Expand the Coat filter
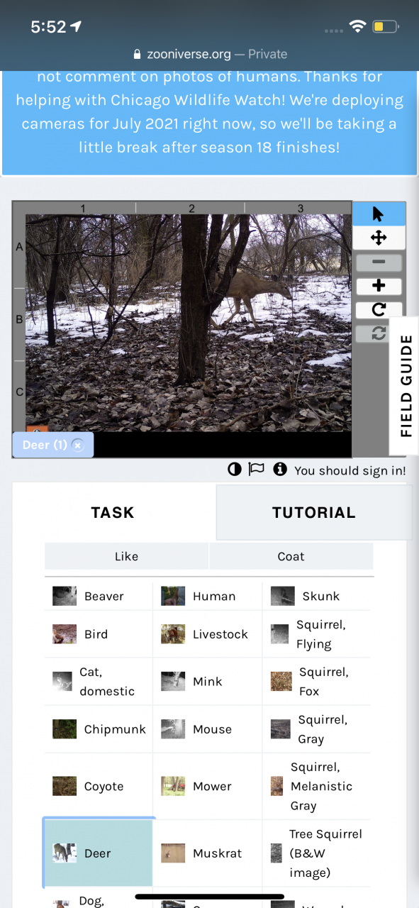419x908 pixels. click(291, 556)
